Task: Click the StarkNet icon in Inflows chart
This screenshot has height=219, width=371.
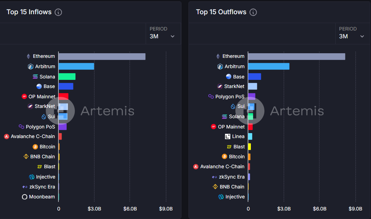Action: 30,106
